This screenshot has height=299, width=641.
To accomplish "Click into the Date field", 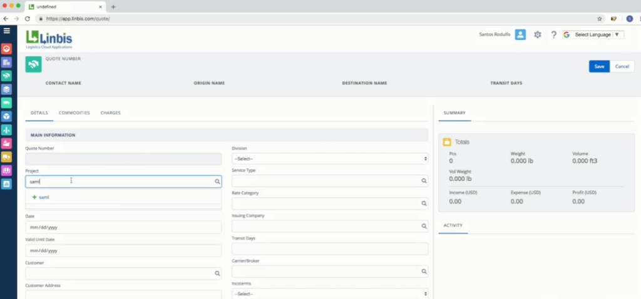I will [x=123, y=227].
